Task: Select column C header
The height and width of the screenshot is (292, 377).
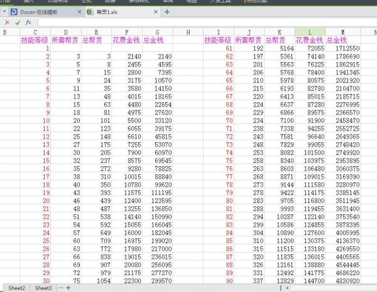Action: 35,31
